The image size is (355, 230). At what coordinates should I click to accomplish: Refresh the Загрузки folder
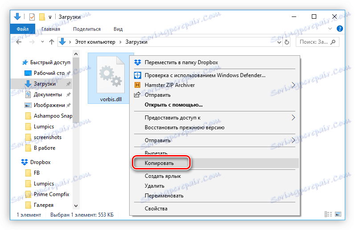click(x=286, y=42)
